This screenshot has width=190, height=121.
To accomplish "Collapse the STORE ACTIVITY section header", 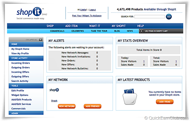I will (x=26, y=58).
